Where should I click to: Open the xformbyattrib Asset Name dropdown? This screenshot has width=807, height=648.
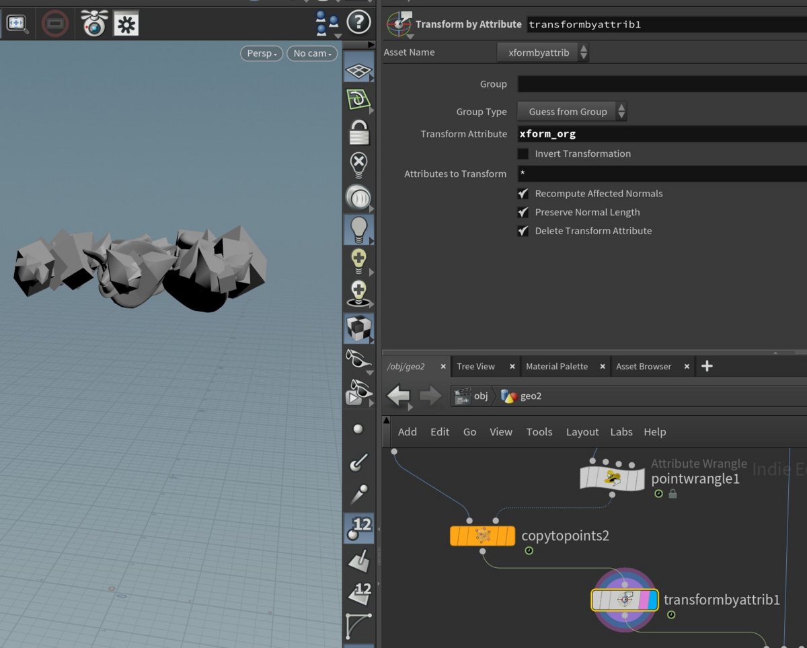click(543, 52)
